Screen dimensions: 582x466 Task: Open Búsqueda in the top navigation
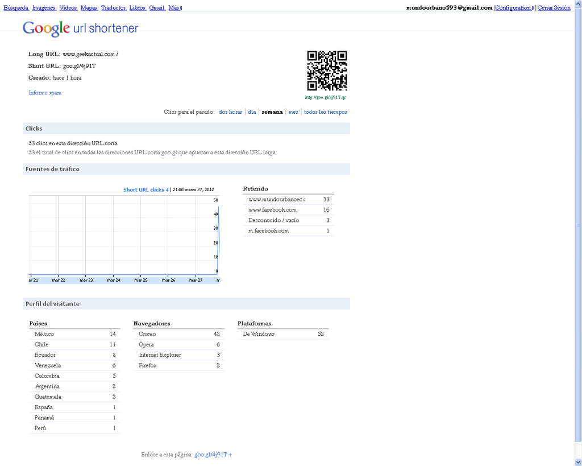click(16, 8)
